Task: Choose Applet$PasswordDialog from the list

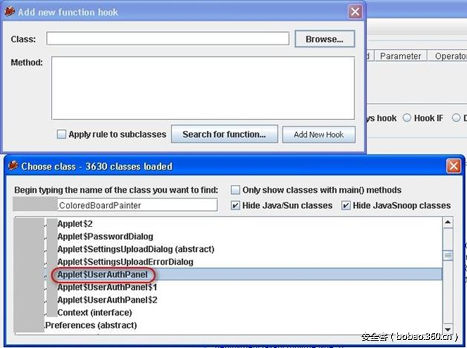Action: tap(105, 236)
